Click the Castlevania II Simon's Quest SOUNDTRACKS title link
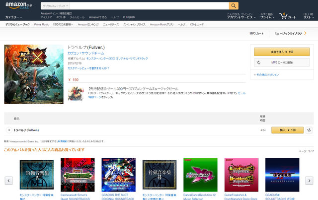 tap(75, 197)
